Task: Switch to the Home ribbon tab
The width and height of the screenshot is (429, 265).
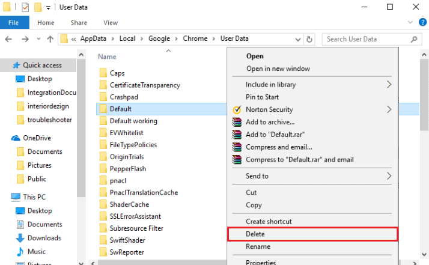Action: 46,23
